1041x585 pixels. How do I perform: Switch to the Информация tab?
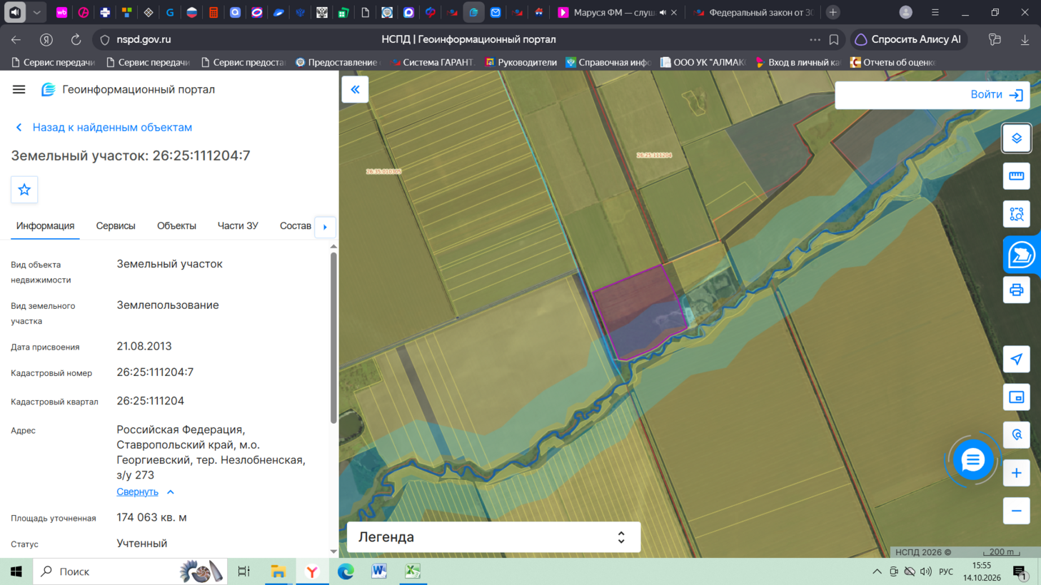(x=45, y=226)
